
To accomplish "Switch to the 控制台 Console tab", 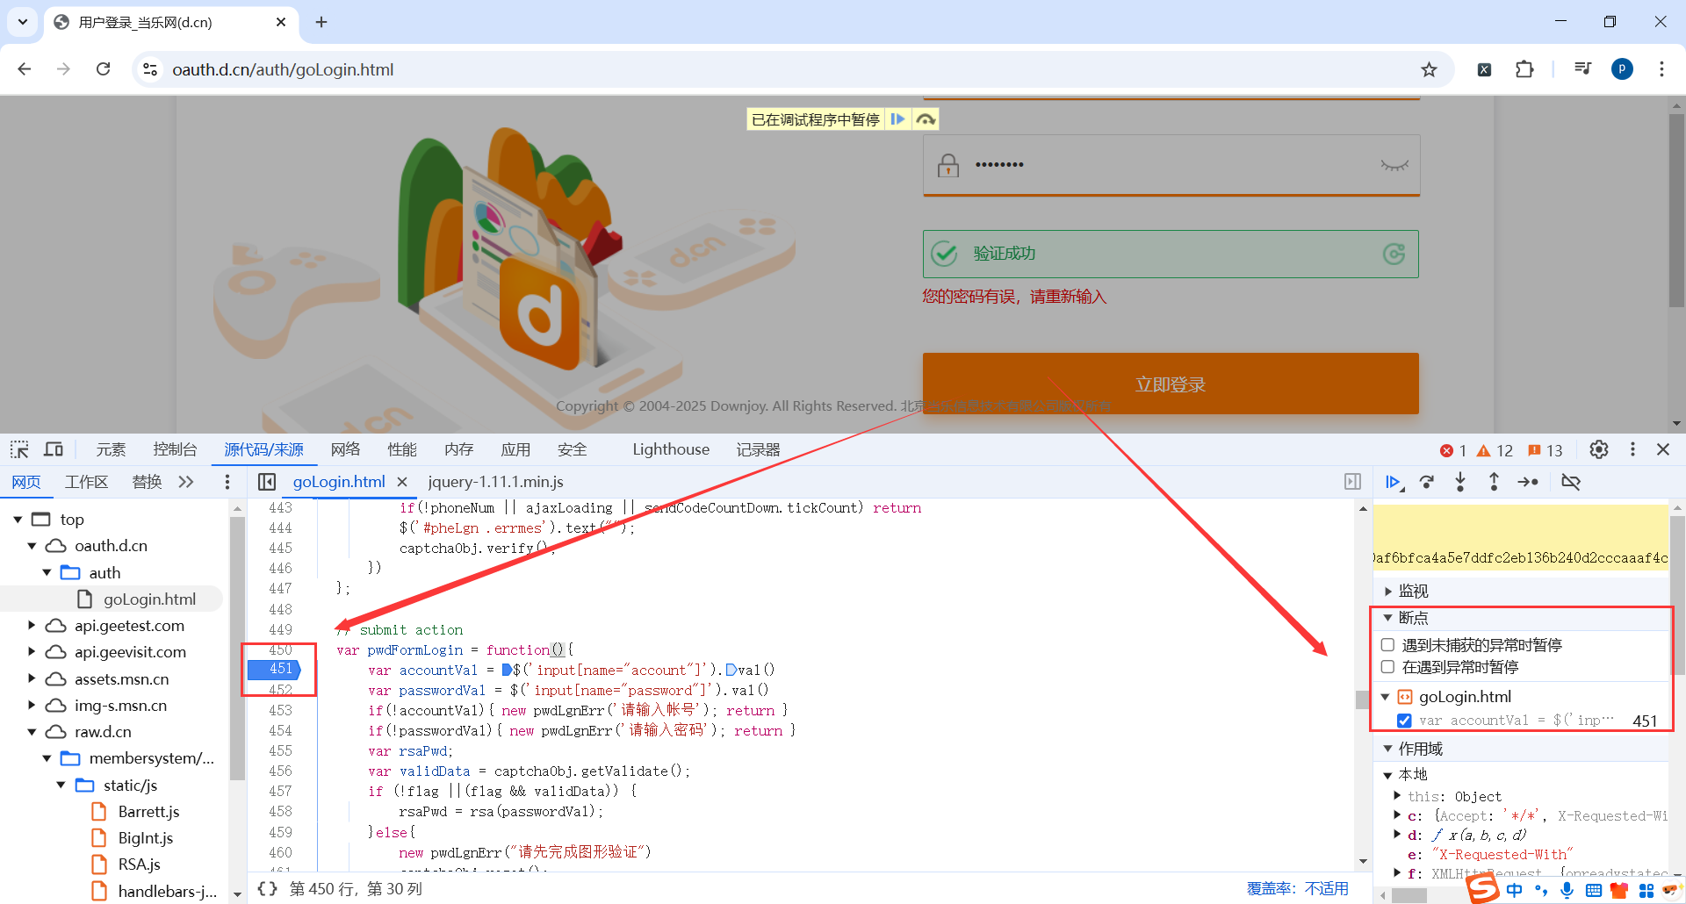I will tap(175, 449).
